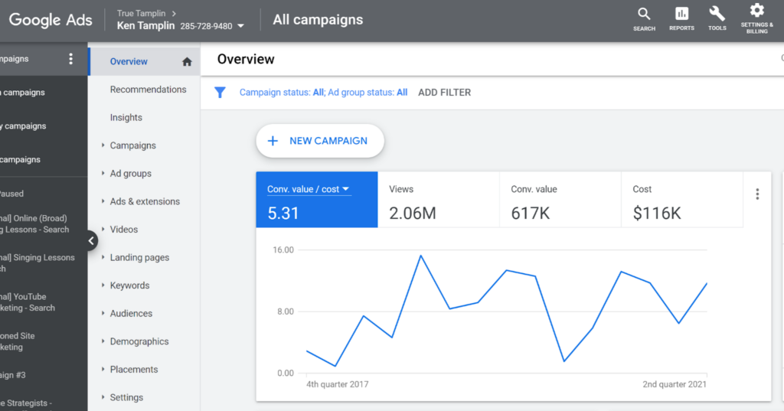Open the account switcher dropdown arrow
The height and width of the screenshot is (411, 784).
241,26
